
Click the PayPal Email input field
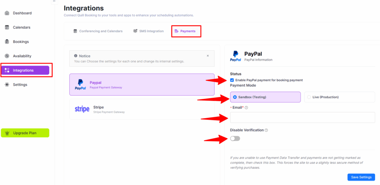[302, 118]
